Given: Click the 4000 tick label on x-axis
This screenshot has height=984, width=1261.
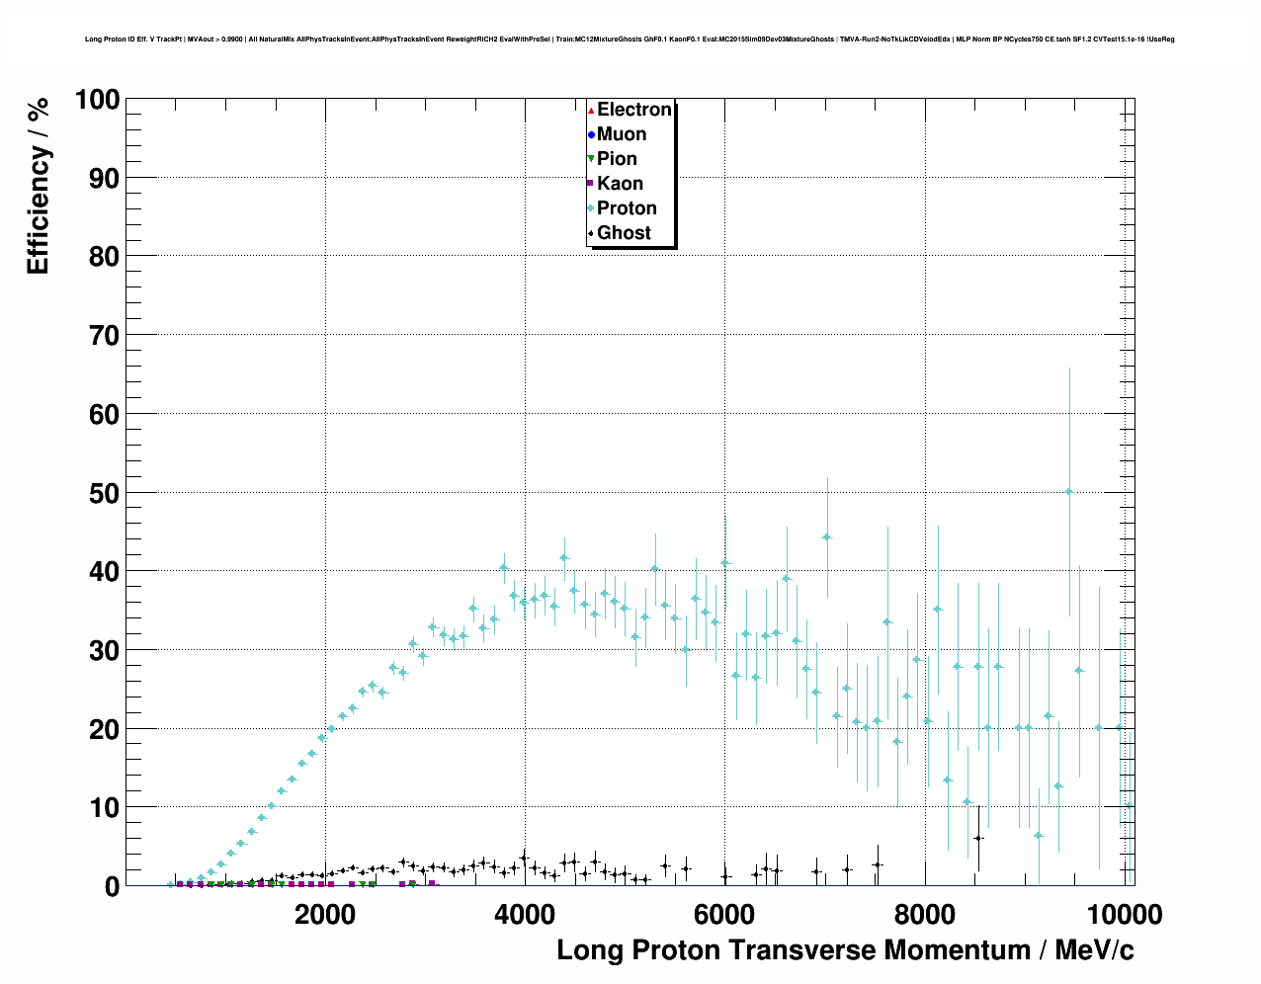Looking at the screenshot, I should pos(524,914).
